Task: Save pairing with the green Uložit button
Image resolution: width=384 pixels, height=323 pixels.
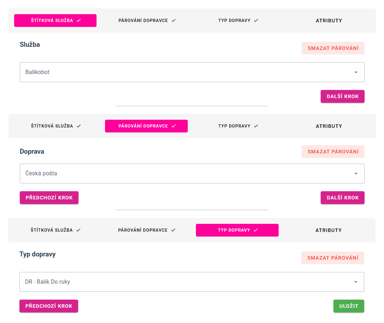Action: pyautogui.click(x=349, y=306)
